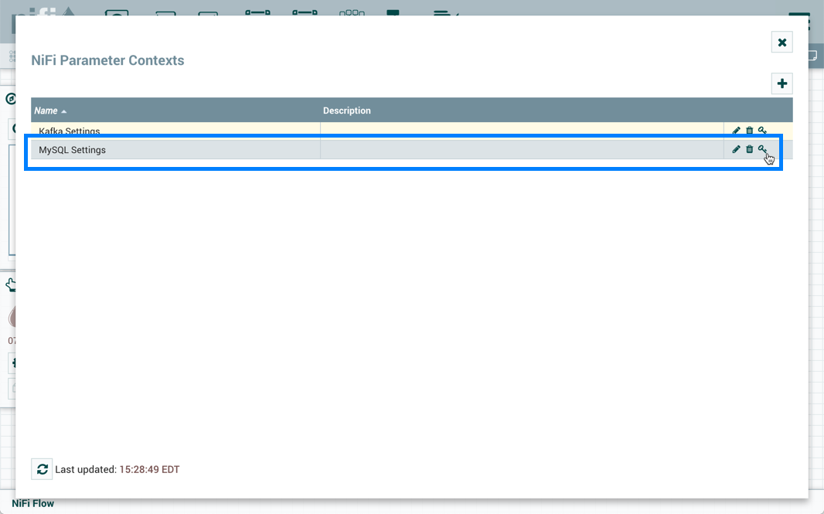
Task: Click the Description column header
Action: click(347, 111)
